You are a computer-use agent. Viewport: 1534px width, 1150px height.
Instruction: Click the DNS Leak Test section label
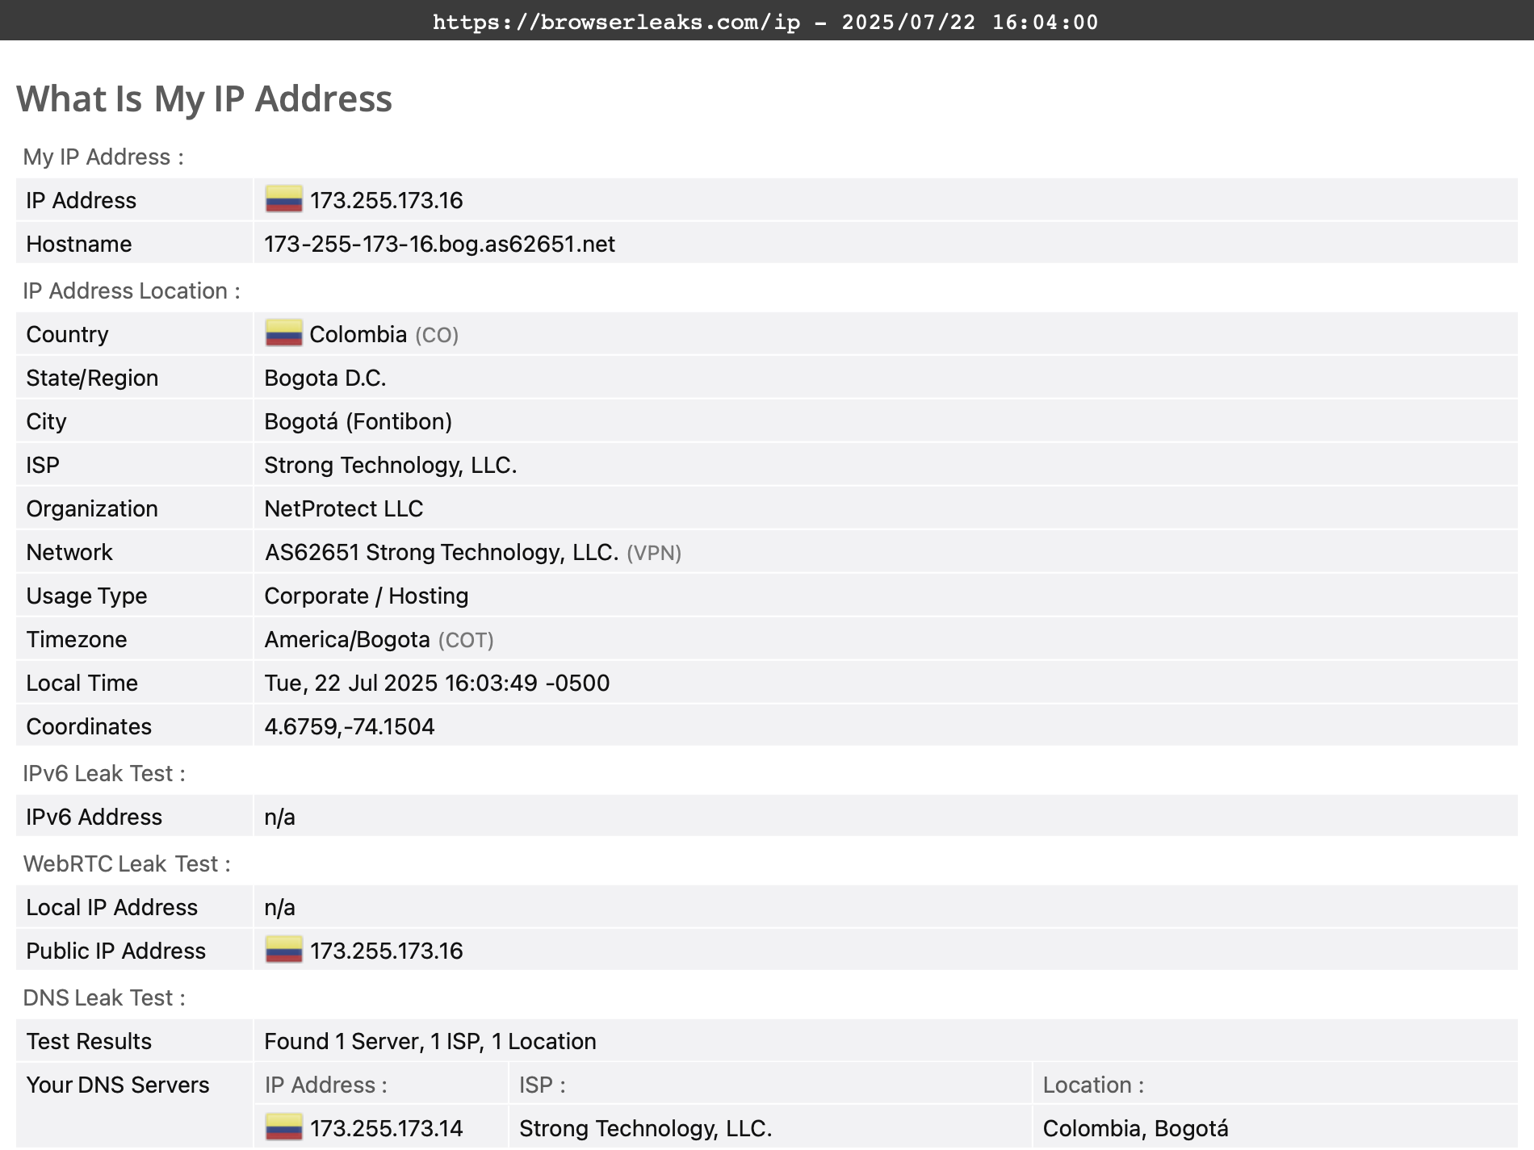(x=104, y=997)
